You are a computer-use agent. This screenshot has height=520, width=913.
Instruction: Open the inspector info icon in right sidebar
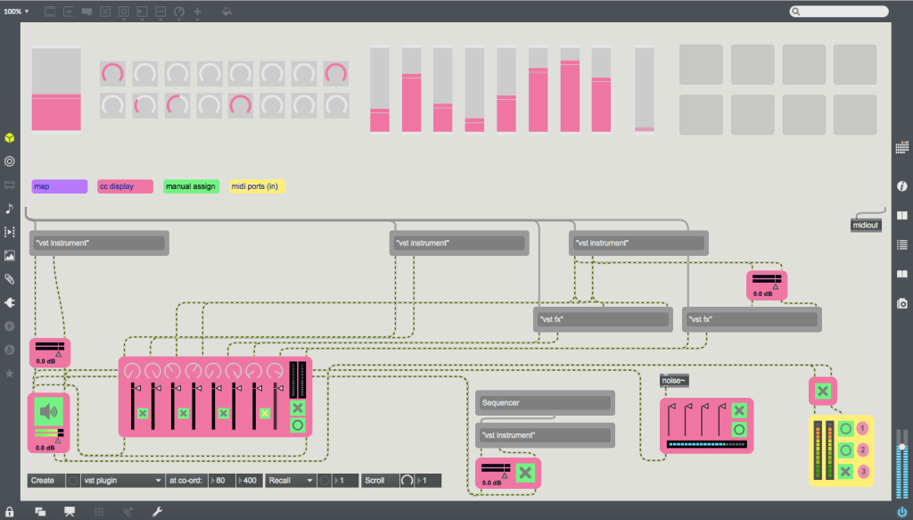click(x=901, y=186)
